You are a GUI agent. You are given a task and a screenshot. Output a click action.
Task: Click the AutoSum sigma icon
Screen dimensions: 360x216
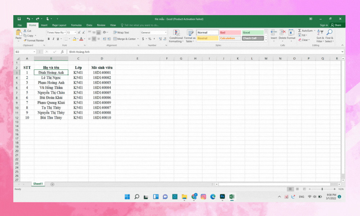click(x=300, y=31)
